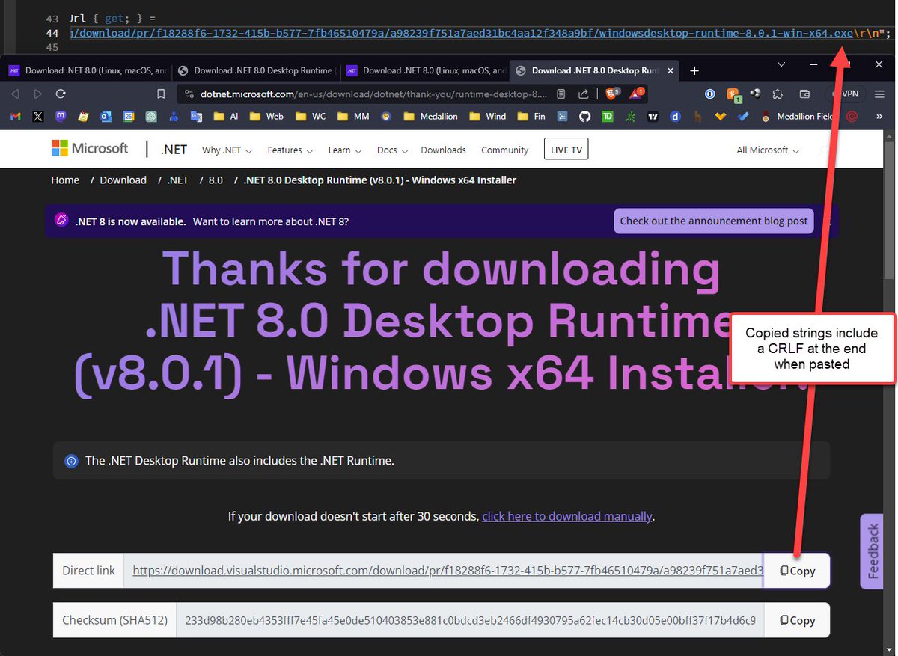The image size is (898, 656).
Task: Open the Community nav item
Action: pos(504,150)
